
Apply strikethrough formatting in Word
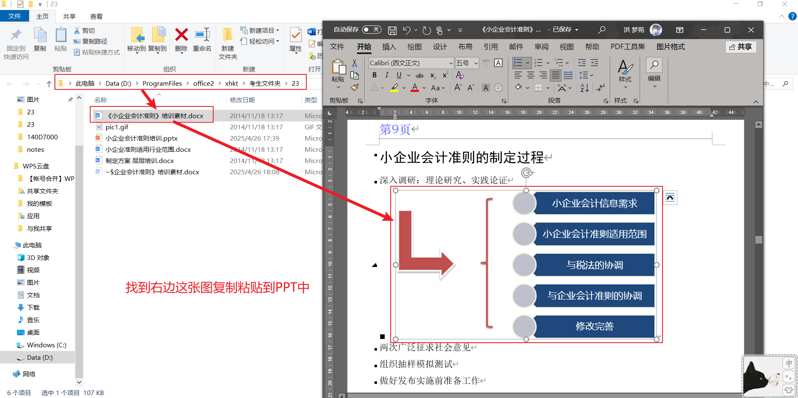click(420, 75)
